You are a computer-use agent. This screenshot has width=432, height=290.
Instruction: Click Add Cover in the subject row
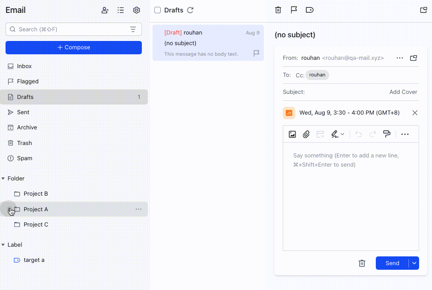coord(403,92)
